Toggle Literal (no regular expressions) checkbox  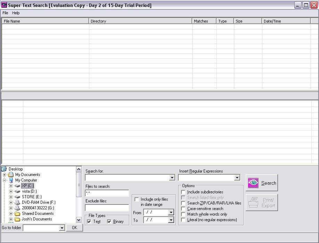coord(183,220)
